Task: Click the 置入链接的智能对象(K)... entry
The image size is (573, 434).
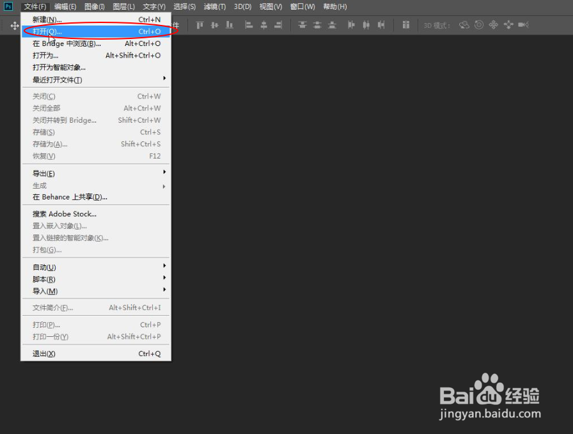Action: 96,238
